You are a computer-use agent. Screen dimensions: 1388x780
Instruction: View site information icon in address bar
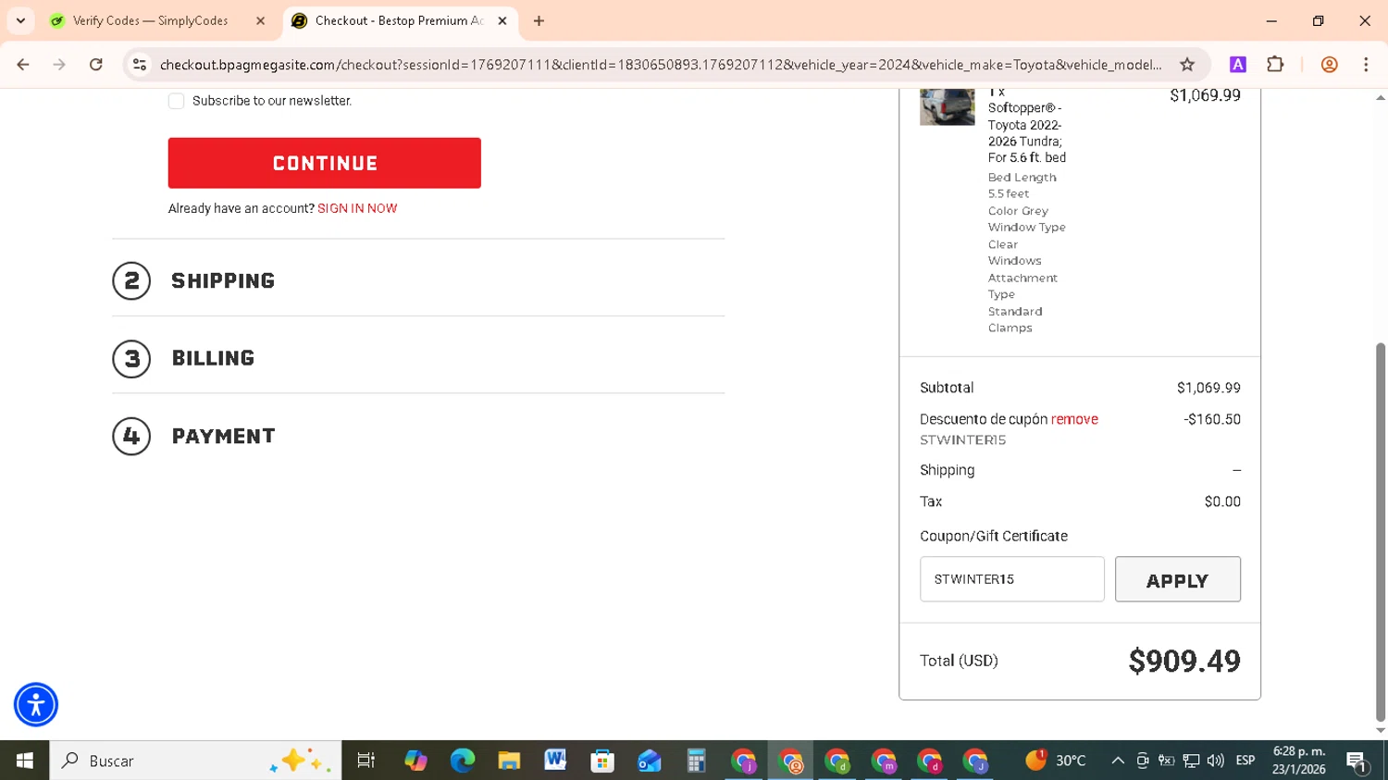pos(140,65)
